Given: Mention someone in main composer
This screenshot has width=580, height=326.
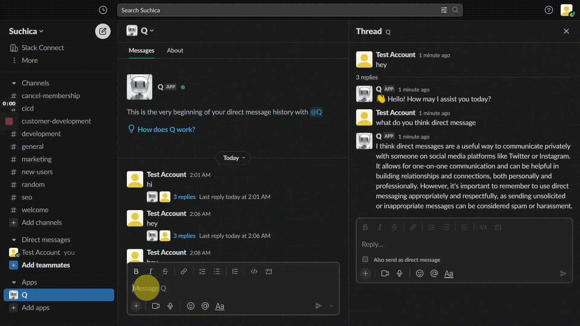Looking at the screenshot, I should click(x=205, y=306).
